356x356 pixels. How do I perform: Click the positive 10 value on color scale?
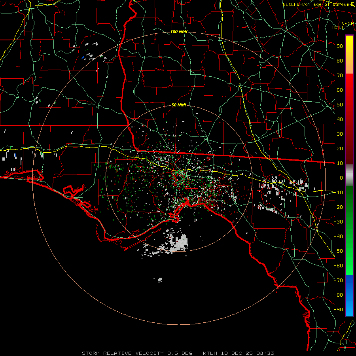pyautogui.click(x=340, y=163)
